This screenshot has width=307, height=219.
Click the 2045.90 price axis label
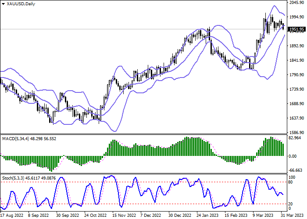point(297,3)
